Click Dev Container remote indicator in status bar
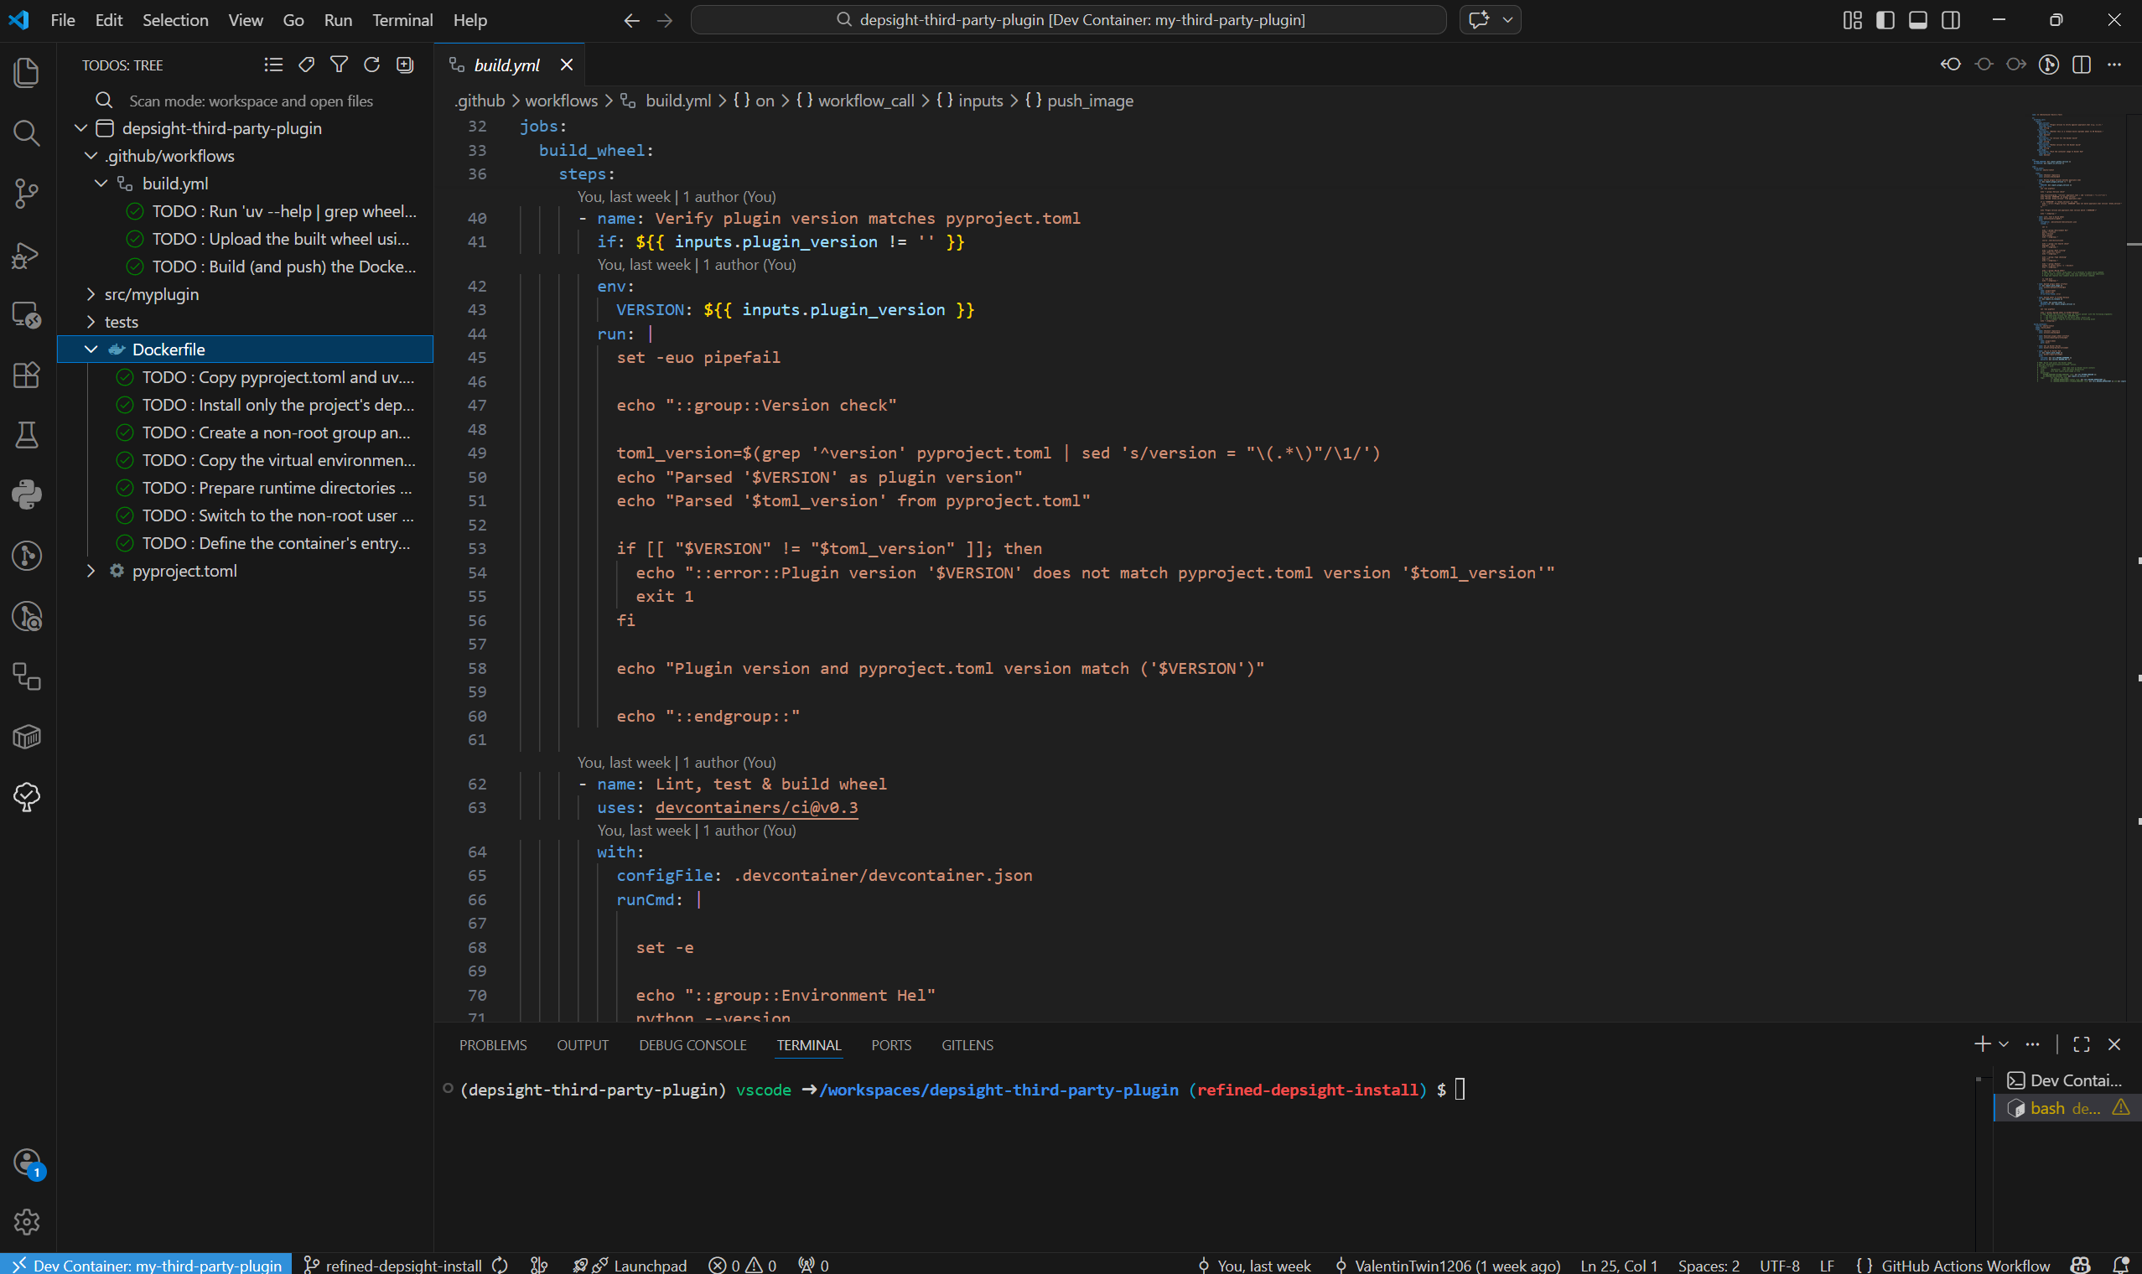This screenshot has height=1274, width=2142. 146,1265
